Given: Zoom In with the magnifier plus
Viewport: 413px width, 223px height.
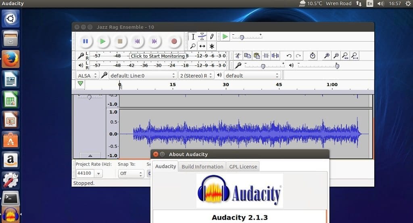Looking at the screenshot, I should 327,56.
